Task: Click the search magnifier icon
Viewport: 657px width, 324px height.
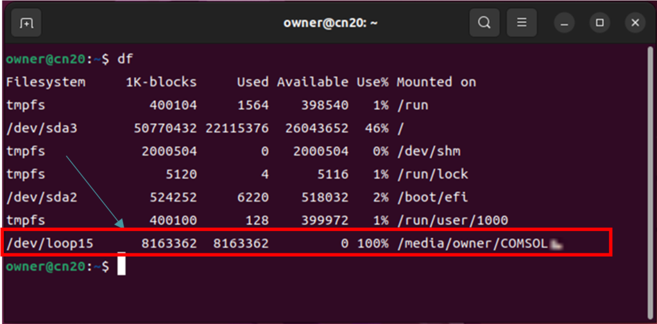Action: [484, 23]
